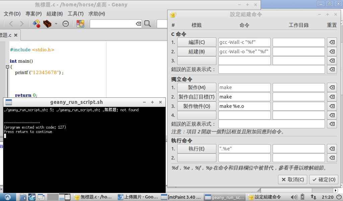Reset the empty fourth independent command row
Viewport: 343px width, 201px height.
coord(332,115)
